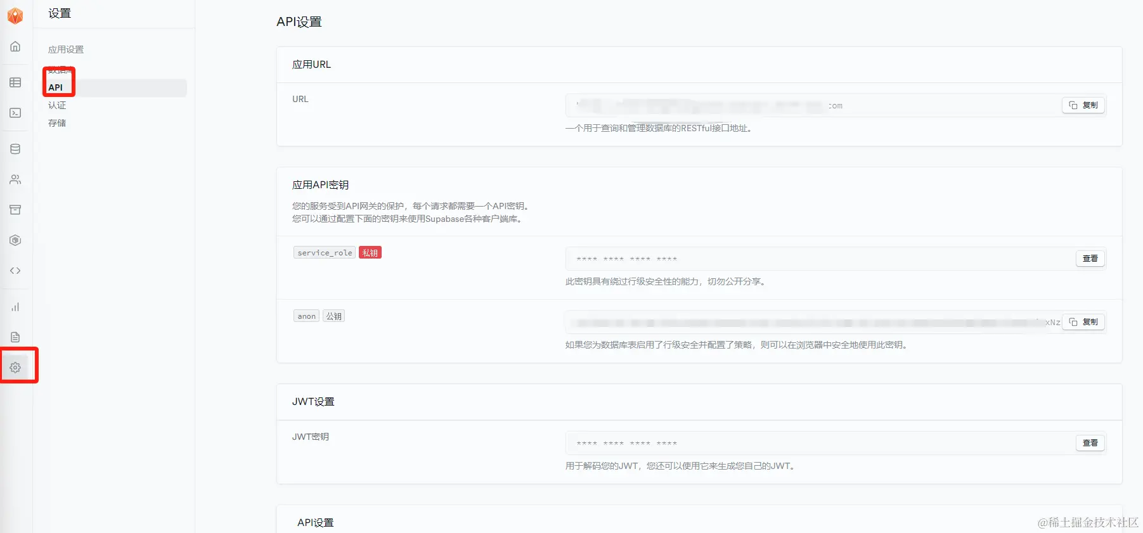Open the Users authentication icon
This screenshot has width=1143, height=533.
[15, 179]
